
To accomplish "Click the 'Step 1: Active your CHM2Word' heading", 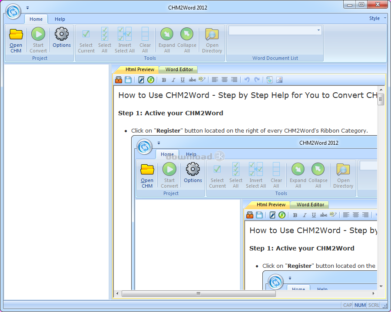I will coord(171,113).
